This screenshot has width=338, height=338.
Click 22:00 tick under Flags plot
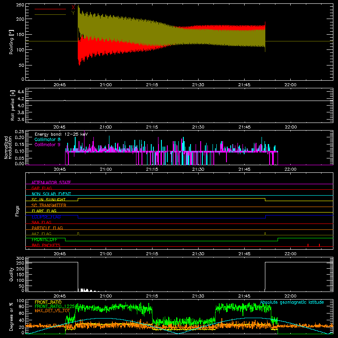pos(290,254)
